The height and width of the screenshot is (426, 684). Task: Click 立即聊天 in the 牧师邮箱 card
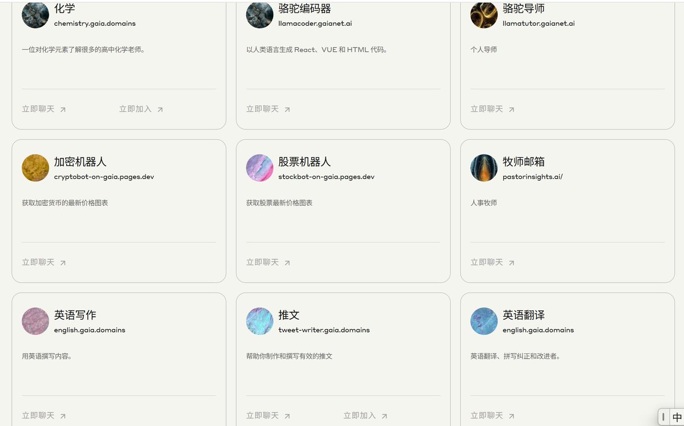492,262
